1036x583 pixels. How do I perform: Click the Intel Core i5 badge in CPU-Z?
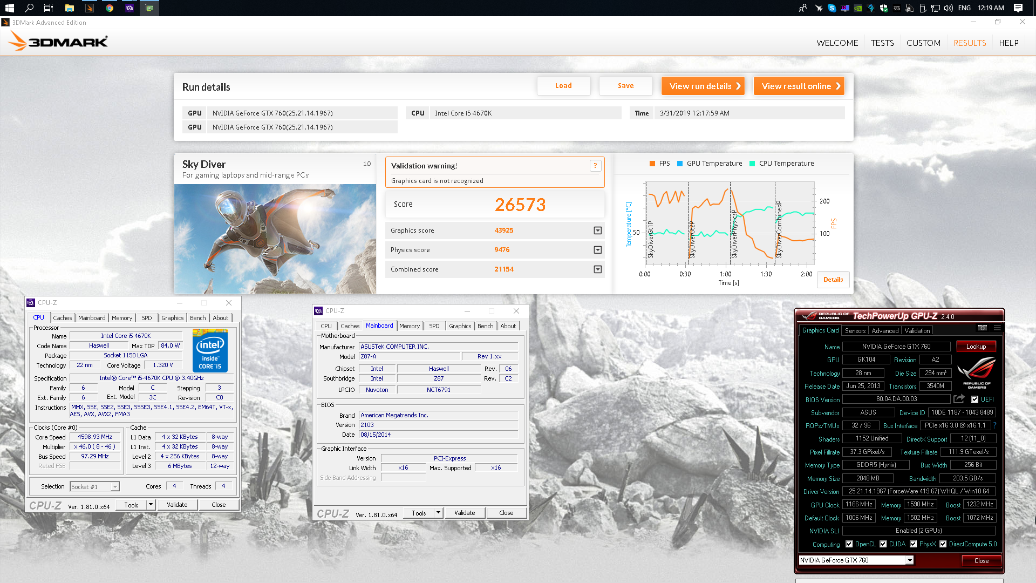pyautogui.click(x=210, y=350)
